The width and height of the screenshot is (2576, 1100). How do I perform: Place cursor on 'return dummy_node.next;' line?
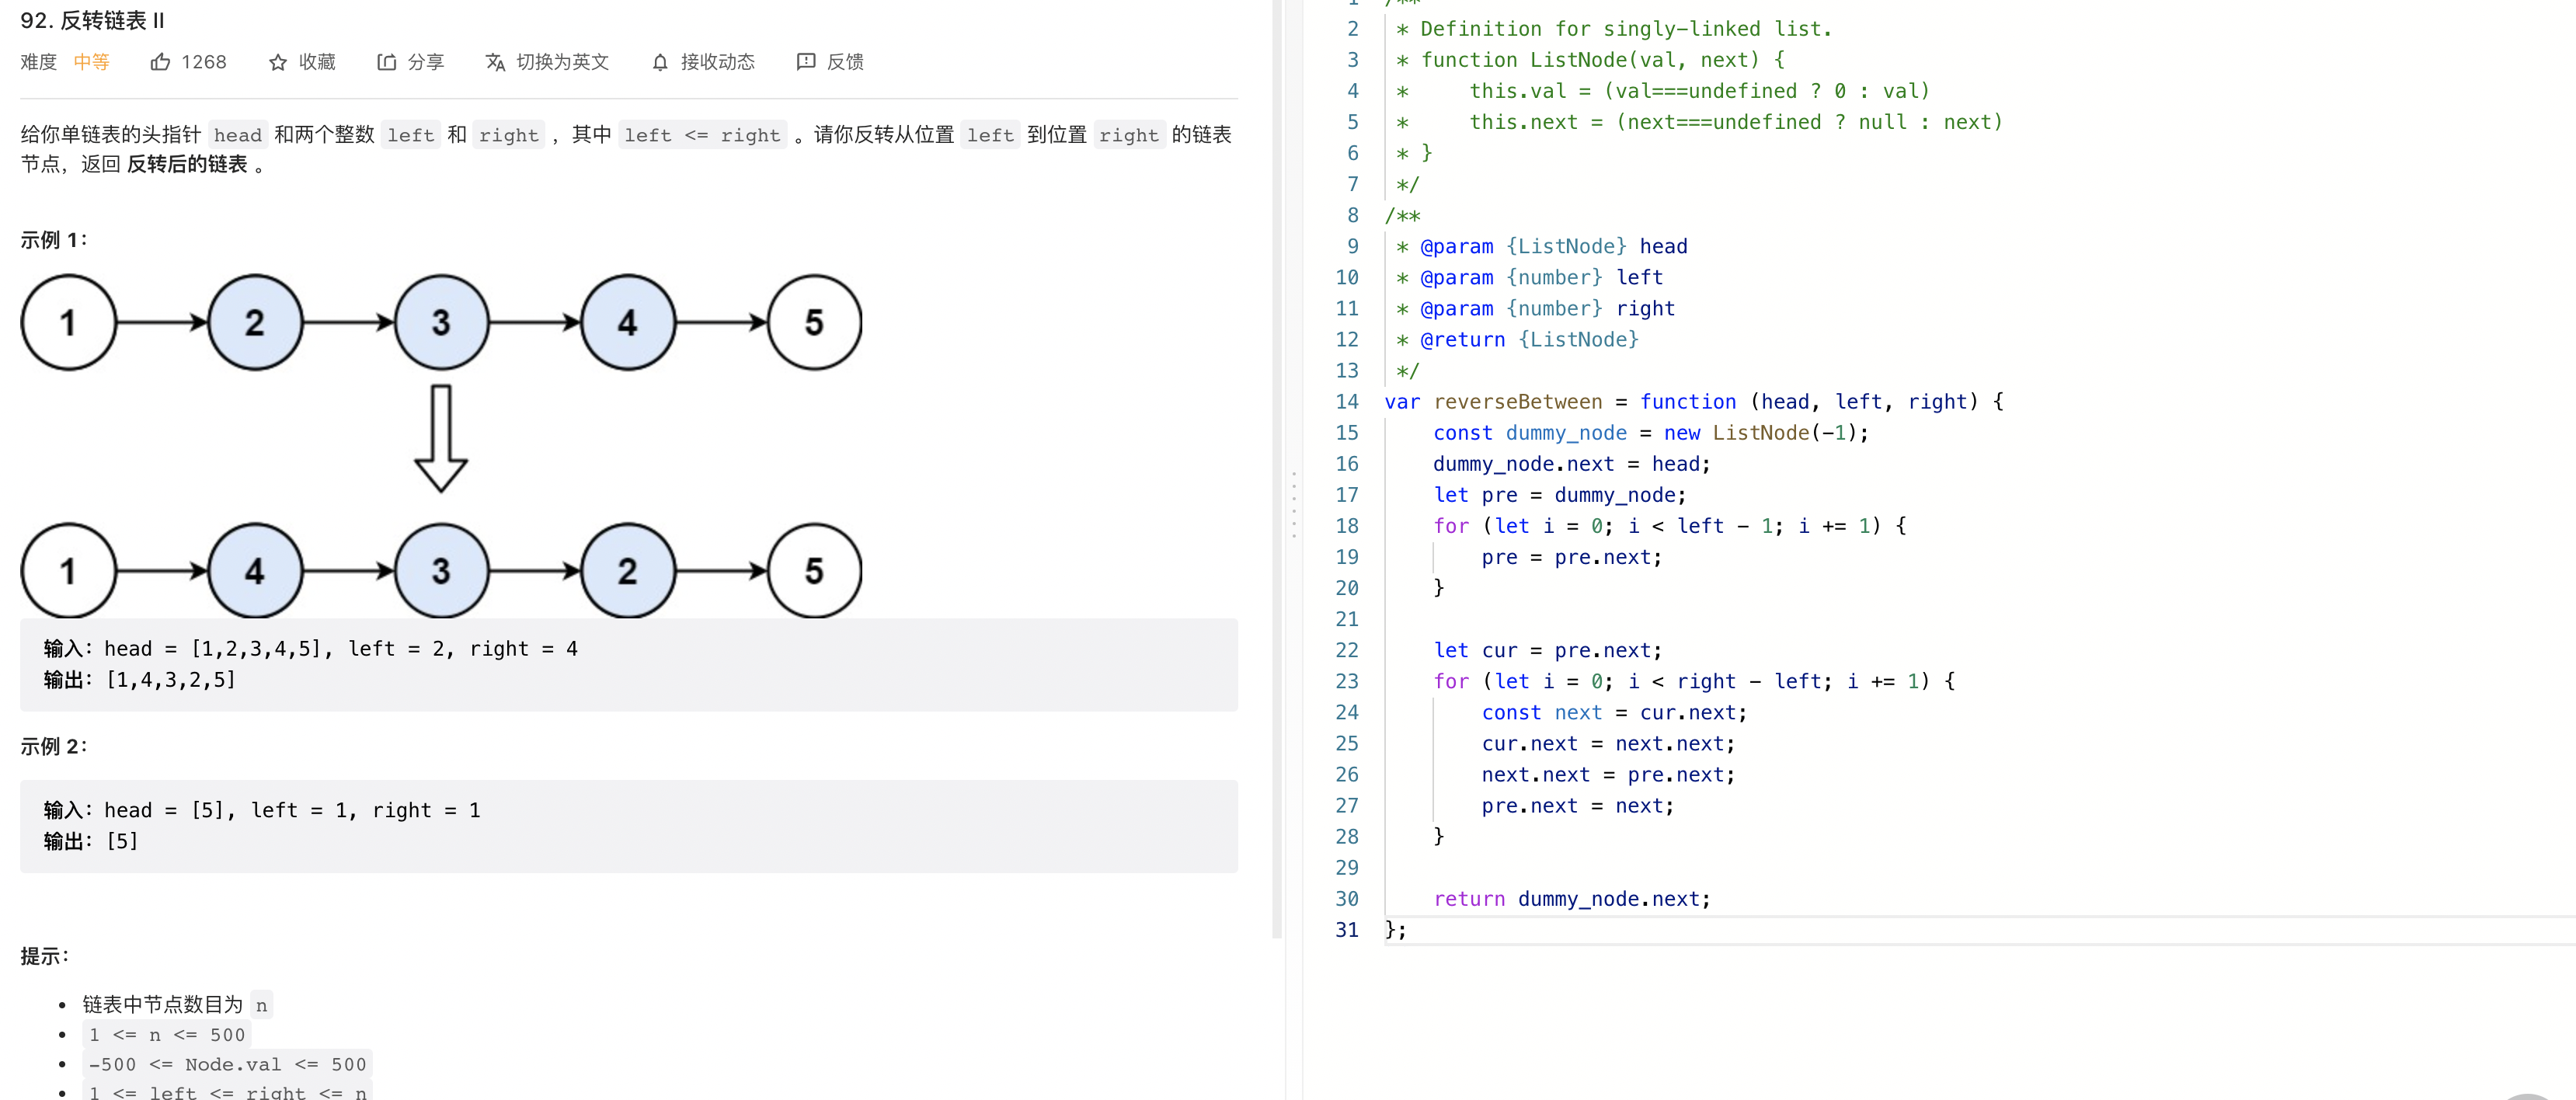[1572, 899]
